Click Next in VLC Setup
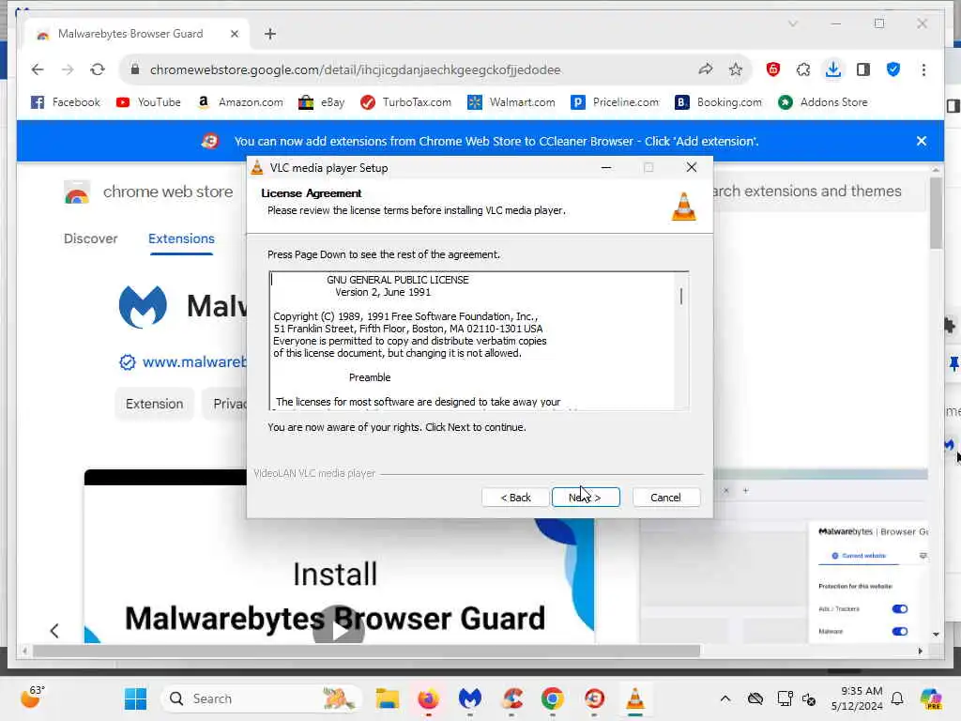961x721 pixels. click(586, 498)
